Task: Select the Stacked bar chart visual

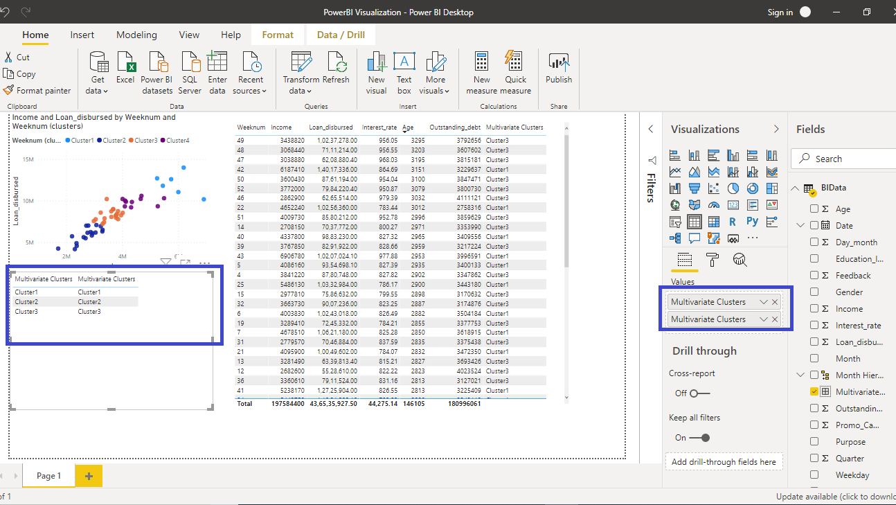Action: [675, 155]
